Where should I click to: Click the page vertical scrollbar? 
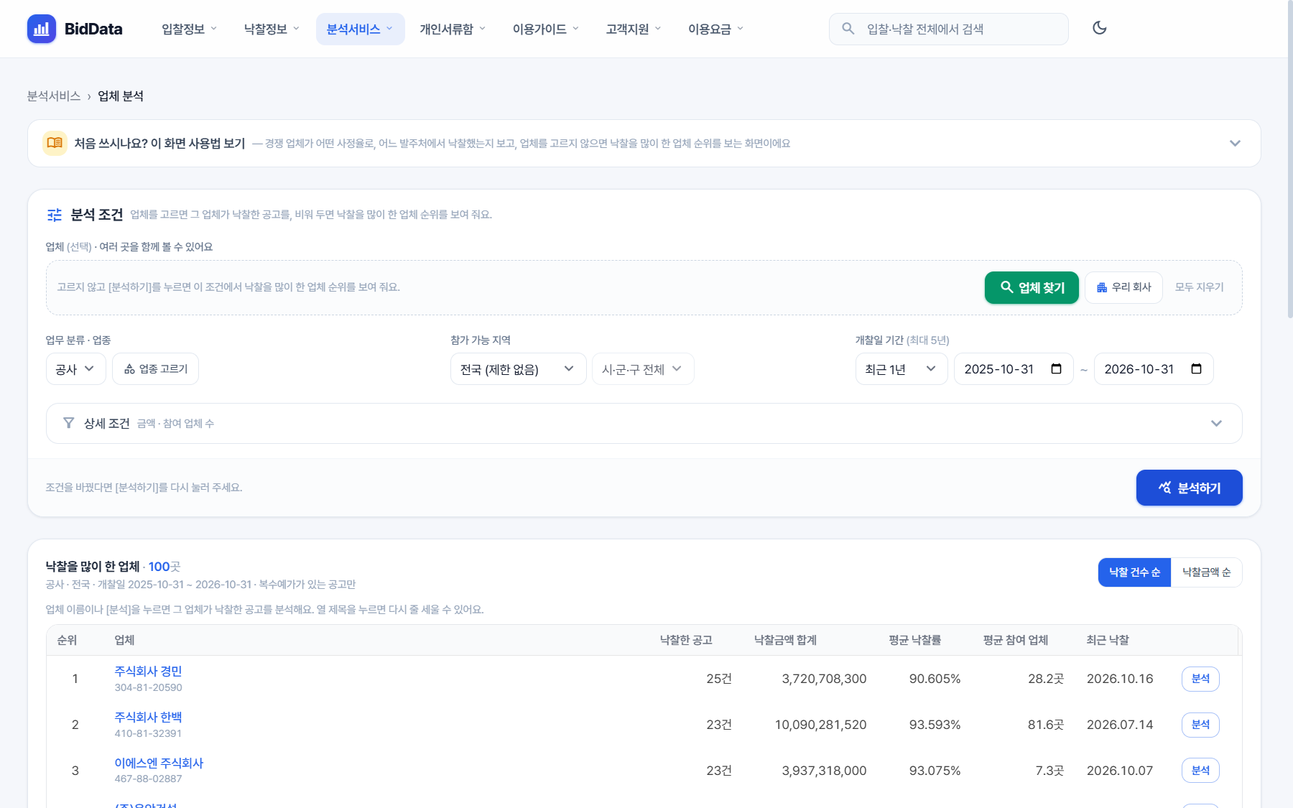pos(1289,158)
